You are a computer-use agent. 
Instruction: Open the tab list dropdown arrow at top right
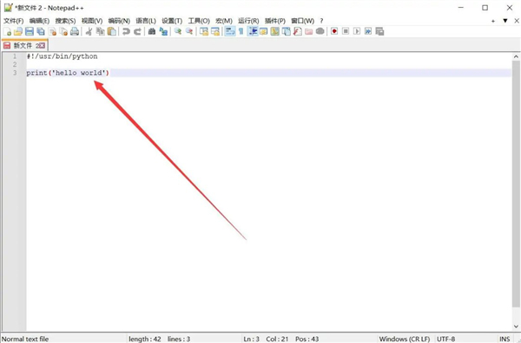click(x=505, y=21)
